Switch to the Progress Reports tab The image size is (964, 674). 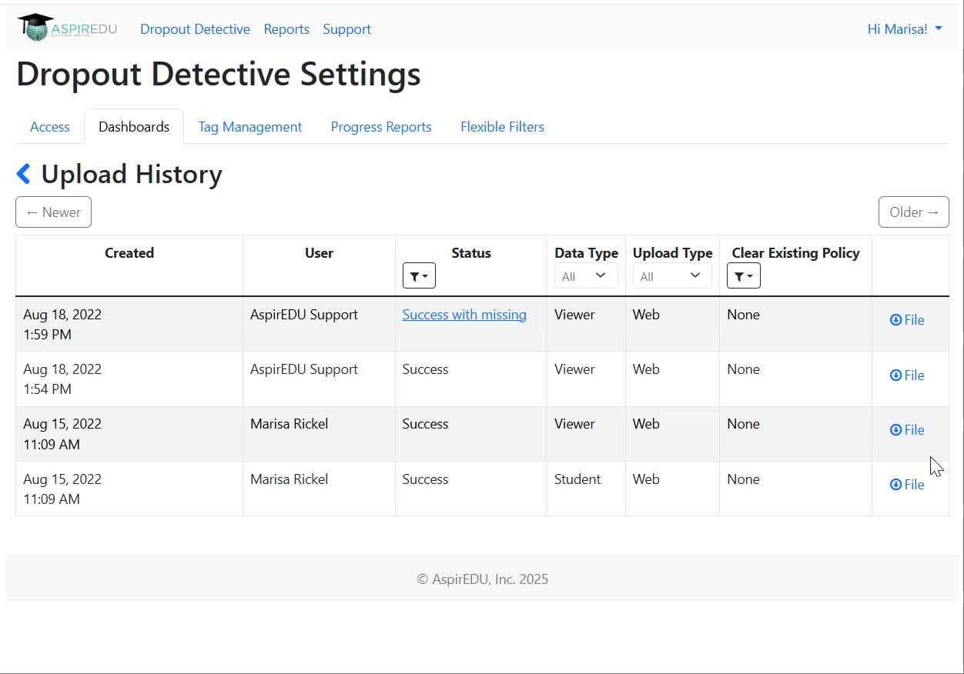[381, 127]
